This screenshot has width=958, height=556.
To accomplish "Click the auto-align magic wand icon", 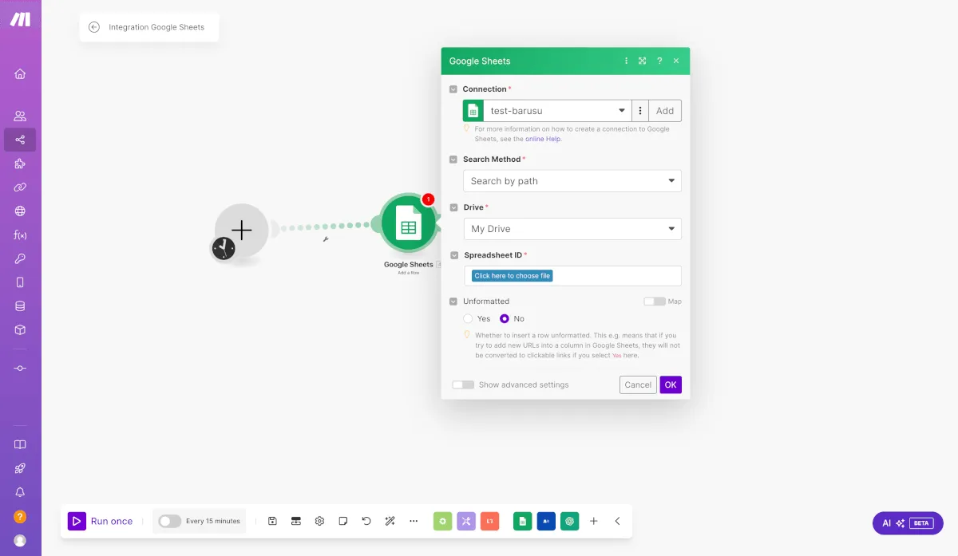I will [390, 521].
